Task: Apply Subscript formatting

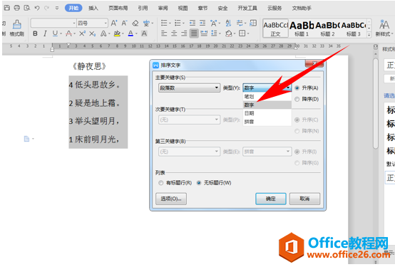Action: (x=93, y=33)
